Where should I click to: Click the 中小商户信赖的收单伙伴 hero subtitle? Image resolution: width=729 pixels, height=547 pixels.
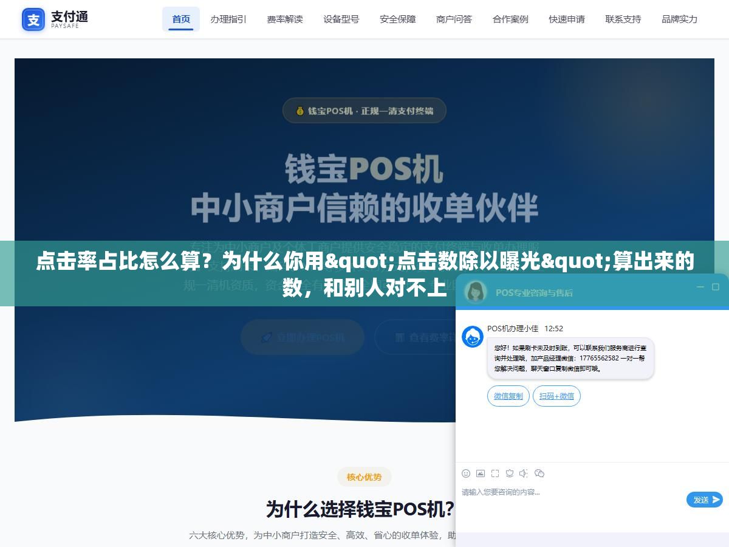pos(364,208)
